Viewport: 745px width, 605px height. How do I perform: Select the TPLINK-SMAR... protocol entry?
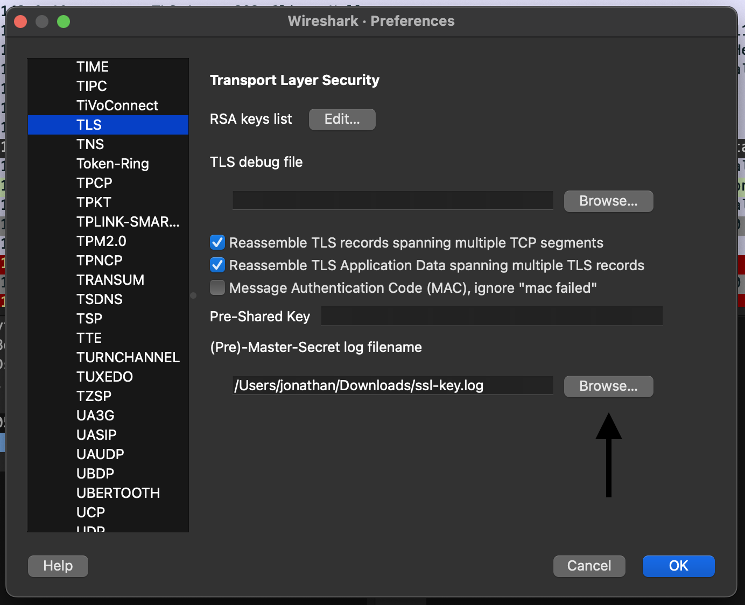pyautogui.click(x=108, y=222)
